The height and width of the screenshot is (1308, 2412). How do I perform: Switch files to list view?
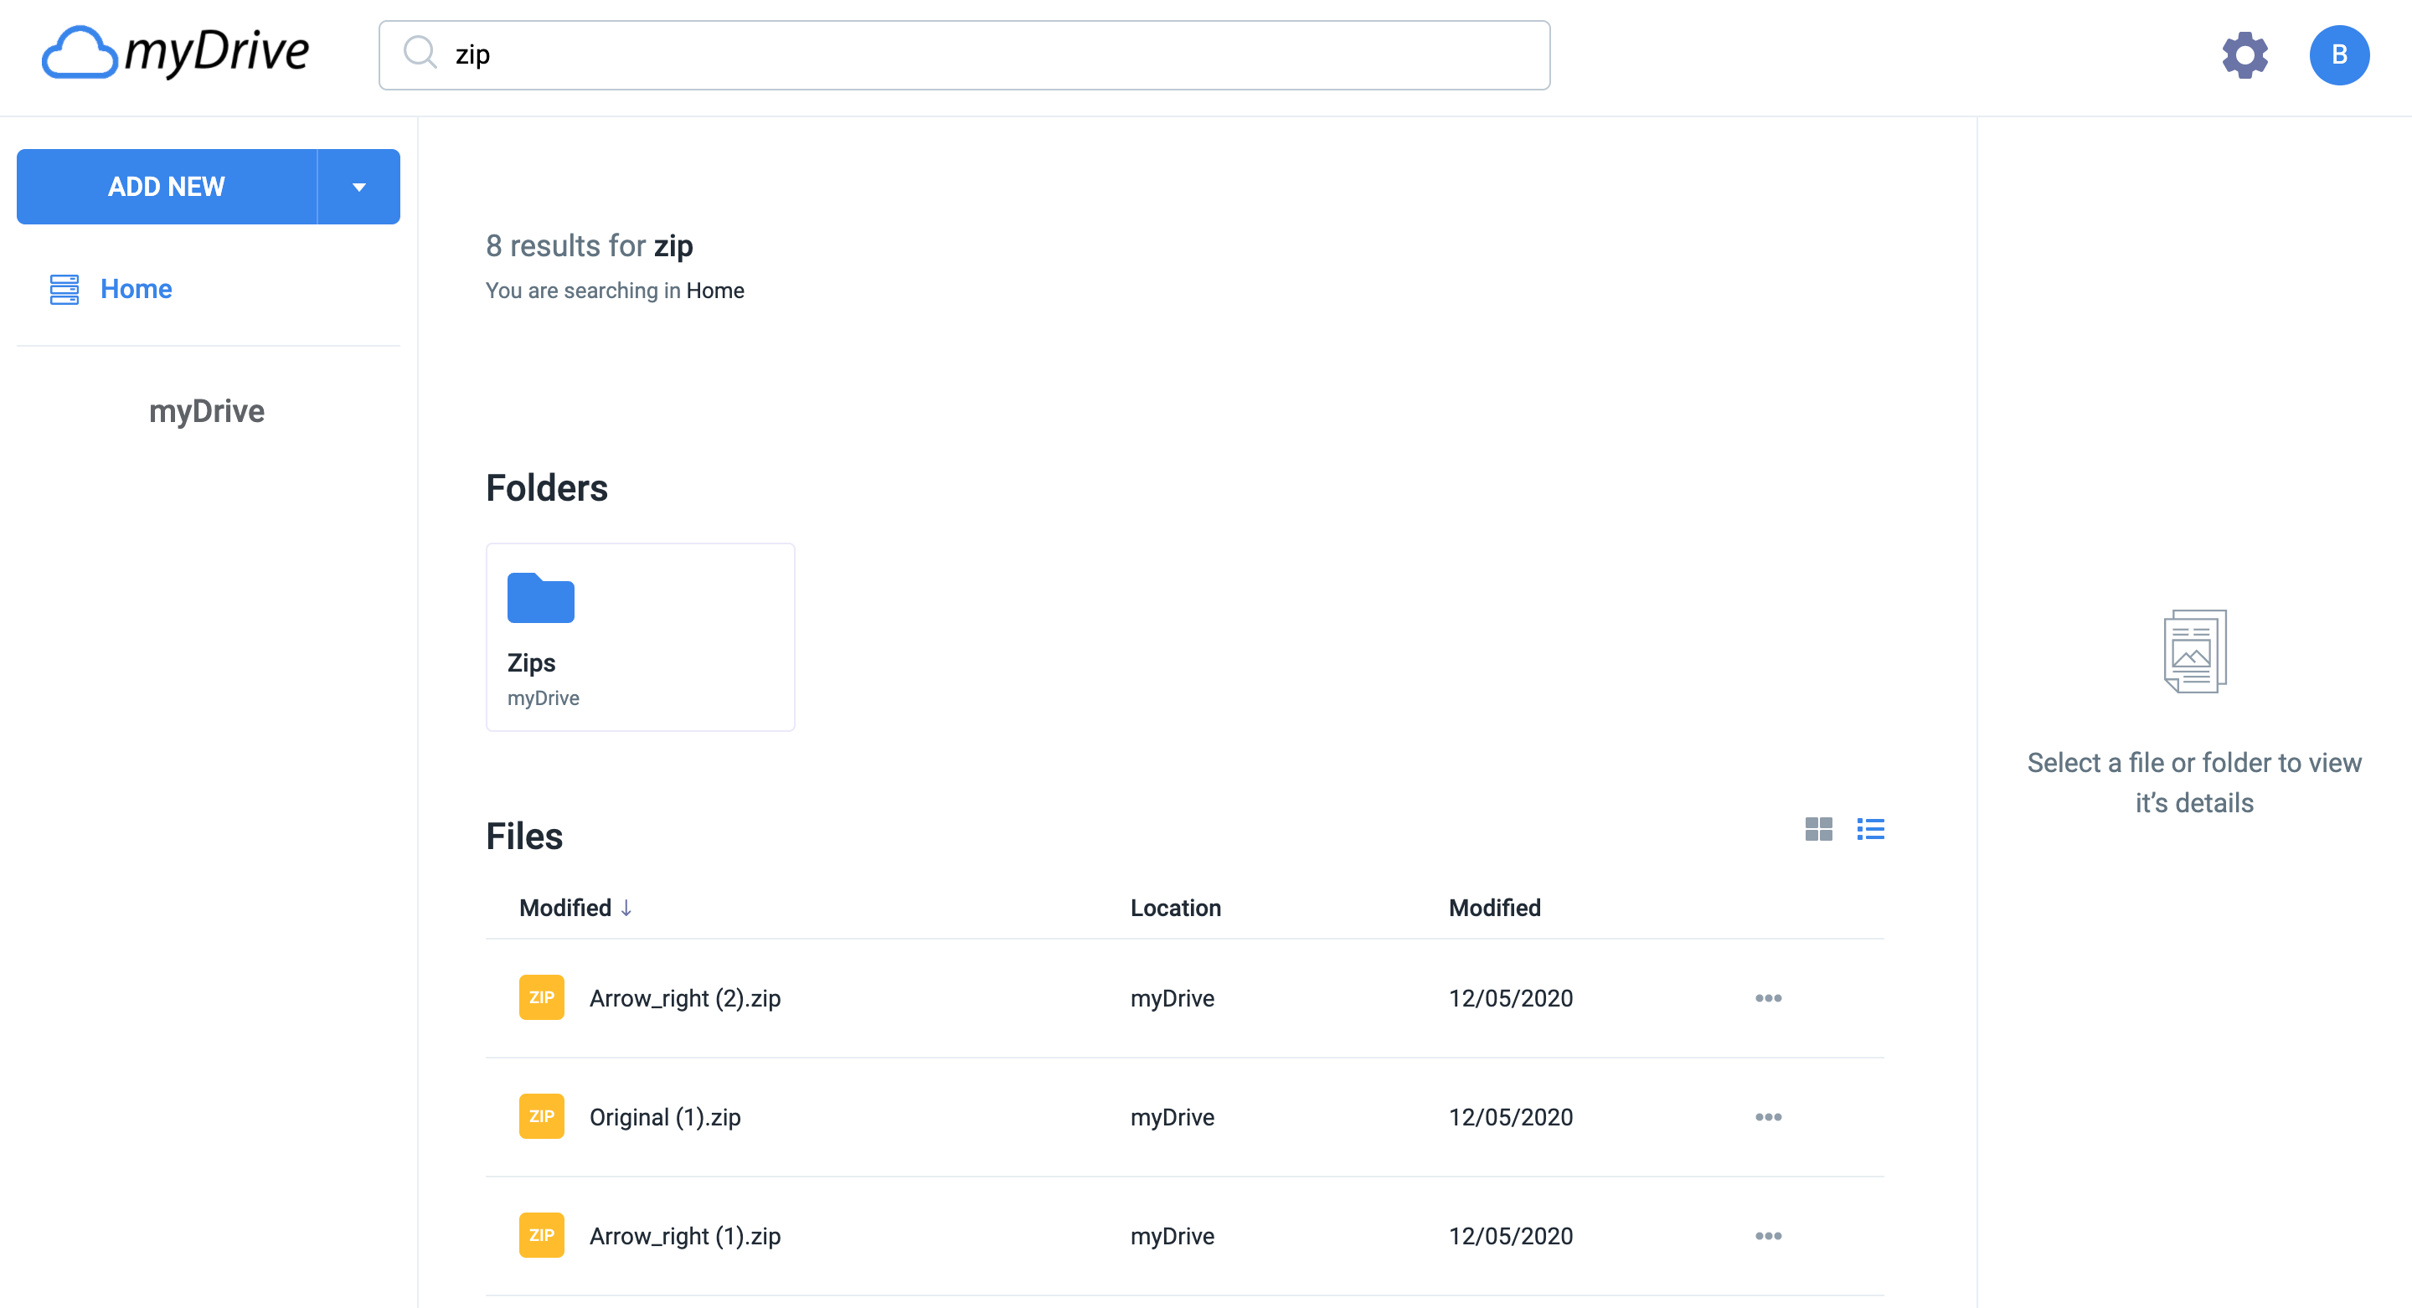pyautogui.click(x=1870, y=829)
